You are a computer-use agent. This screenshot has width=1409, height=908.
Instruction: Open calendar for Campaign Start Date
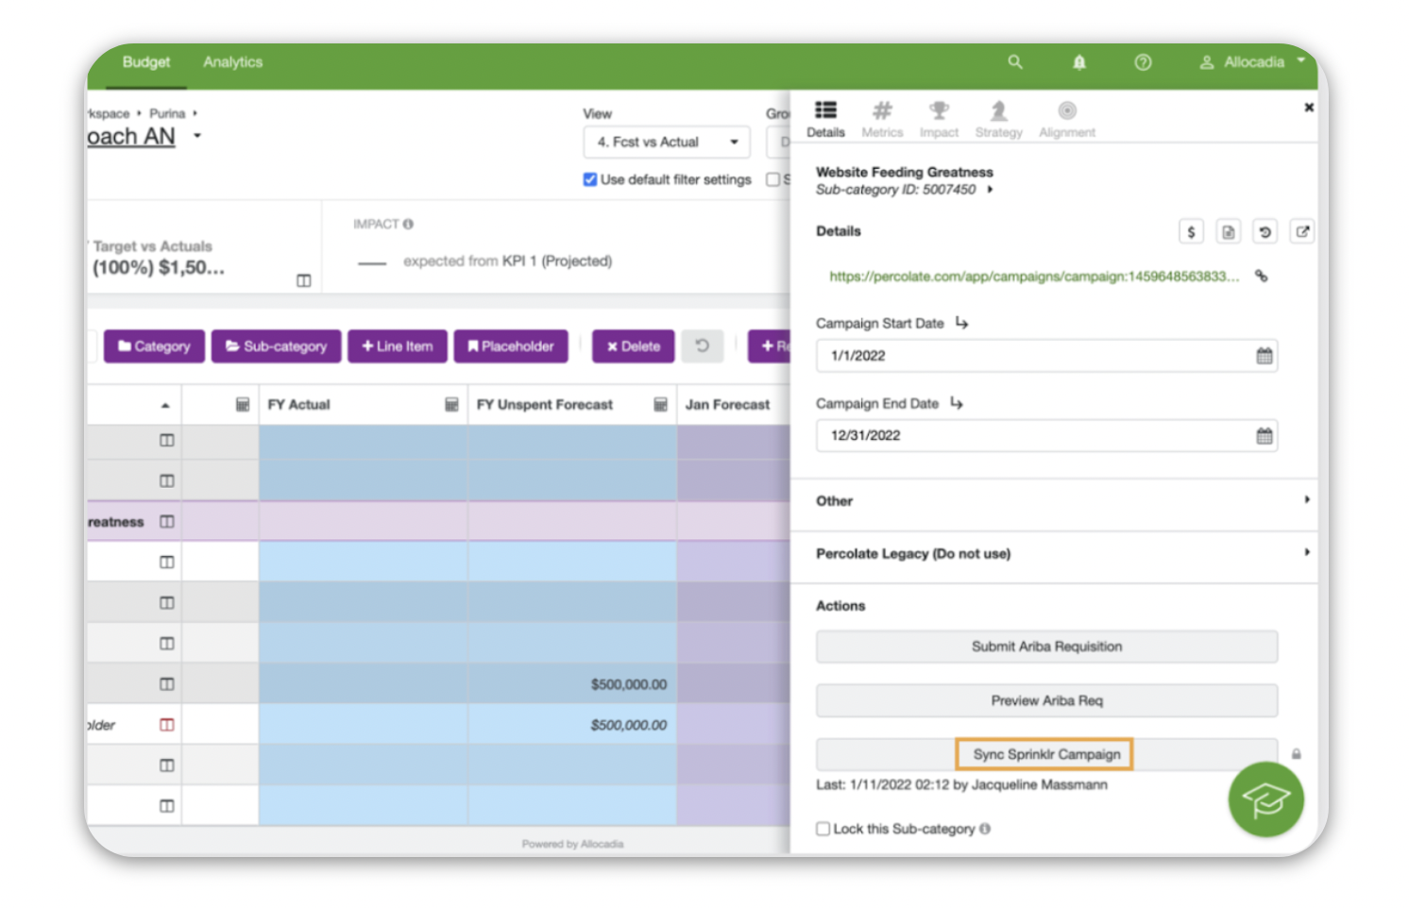coord(1264,356)
